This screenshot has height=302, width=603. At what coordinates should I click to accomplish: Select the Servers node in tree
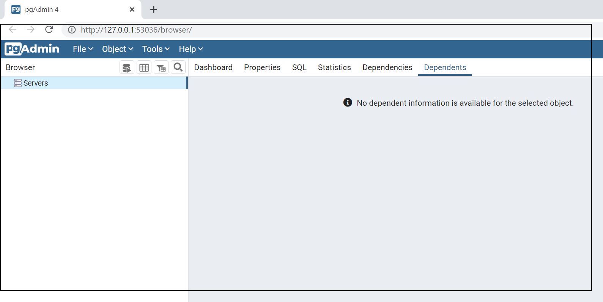pyautogui.click(x=36, y=83)
